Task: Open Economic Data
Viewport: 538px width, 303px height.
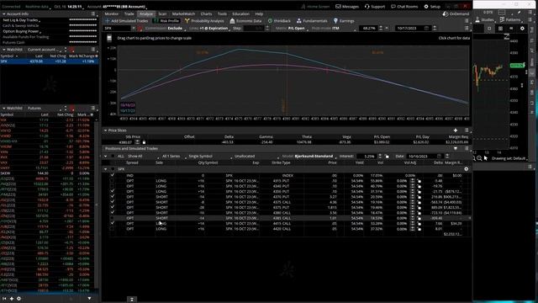Action: point(245,21)
